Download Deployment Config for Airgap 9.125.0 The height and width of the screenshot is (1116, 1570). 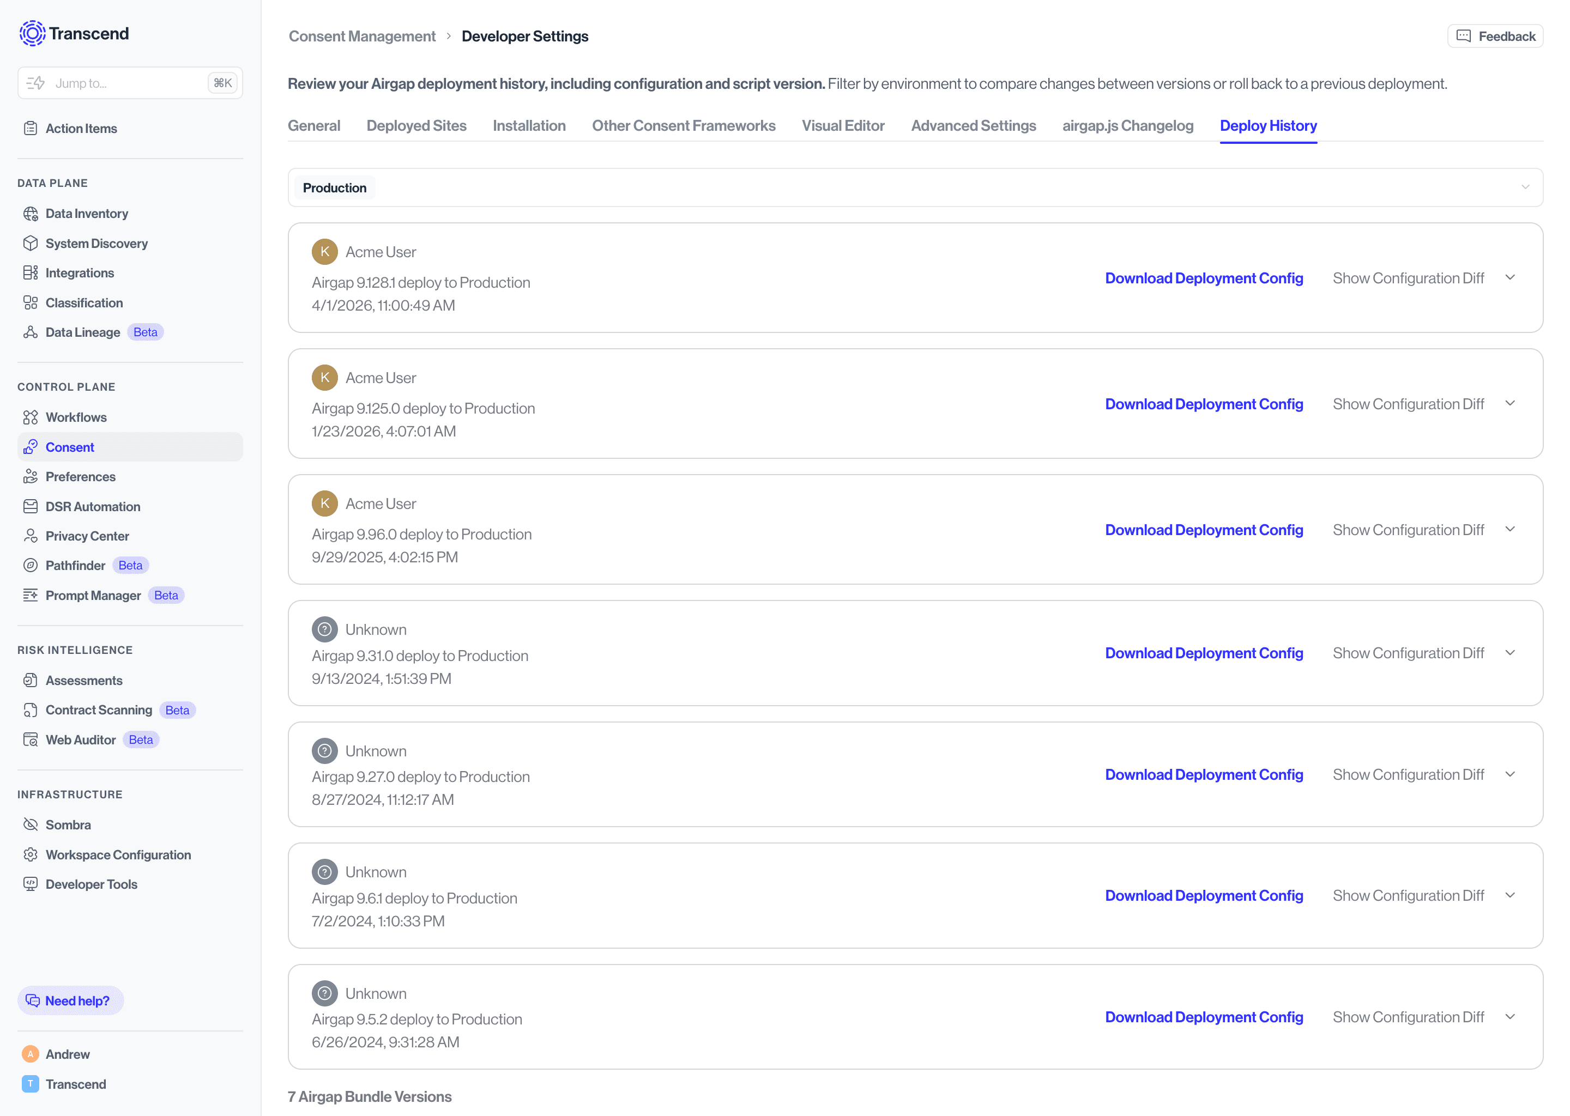point(1204,404)
